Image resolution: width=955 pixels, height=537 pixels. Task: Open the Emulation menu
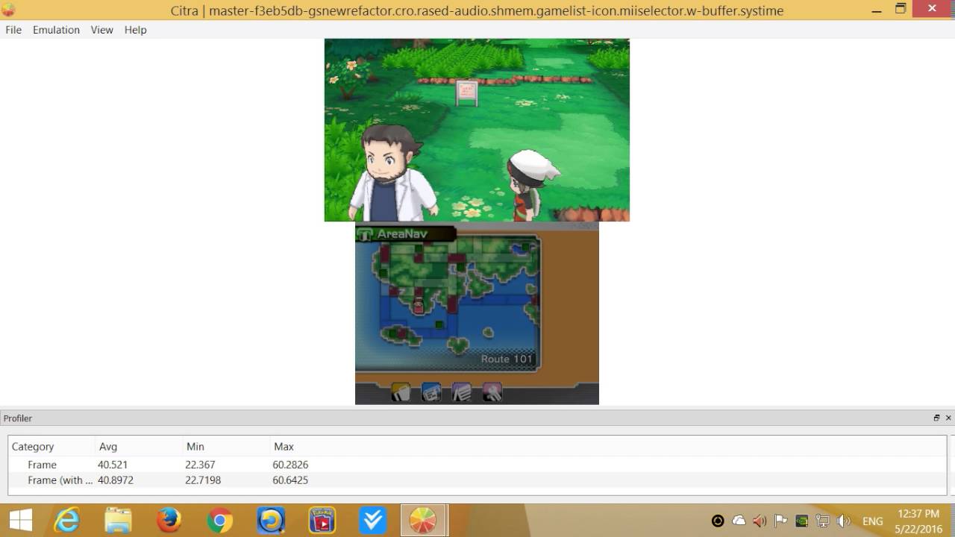(x=56, y=30)
